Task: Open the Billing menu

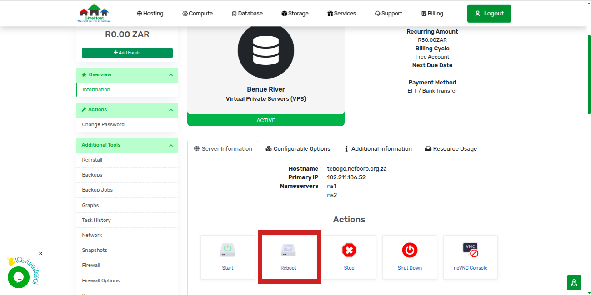Action: click(x=432, y=14)
